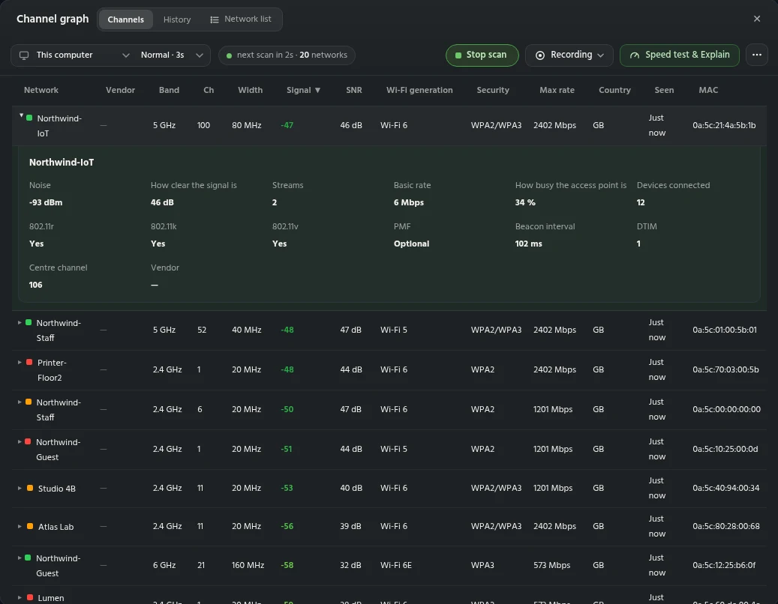Open the Recording dropdown menu
Image resolution: width=778 pixels, height=604 pixels.
569,55
